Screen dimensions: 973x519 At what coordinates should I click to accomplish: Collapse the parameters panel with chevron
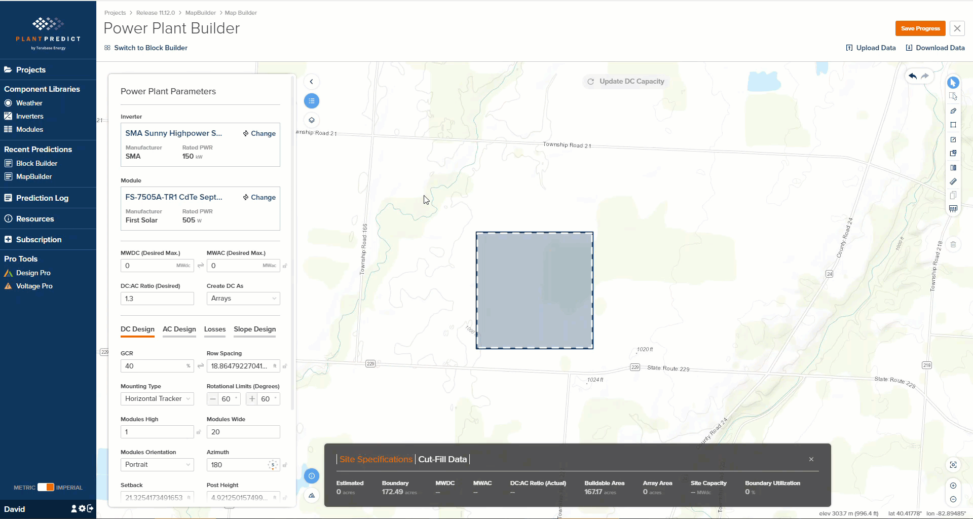pyautogui.click(x=312, y=82)
